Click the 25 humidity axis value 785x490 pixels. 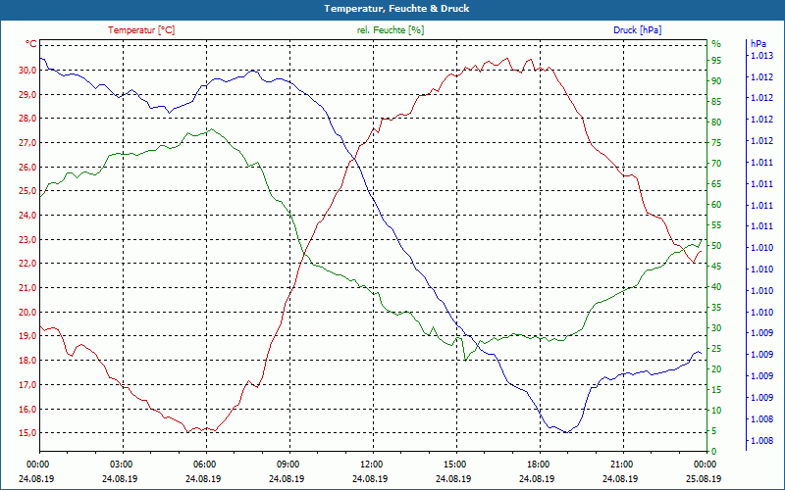(716, 349)
